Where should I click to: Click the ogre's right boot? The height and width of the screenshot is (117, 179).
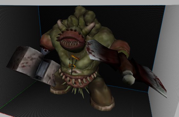point(102,104)
